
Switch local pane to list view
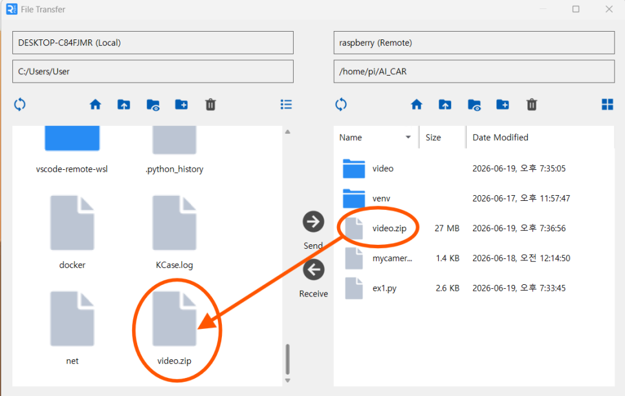[x=286, y=104]
